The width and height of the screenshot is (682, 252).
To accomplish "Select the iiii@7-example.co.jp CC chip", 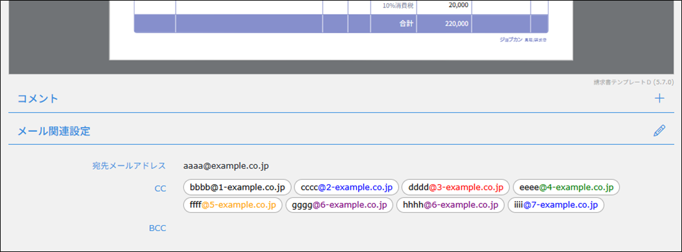I will (x=556, y=205).
